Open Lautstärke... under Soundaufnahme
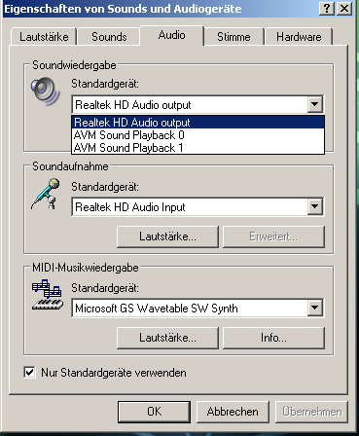Viewport: 359px width, 436px height. coord(167,236)
